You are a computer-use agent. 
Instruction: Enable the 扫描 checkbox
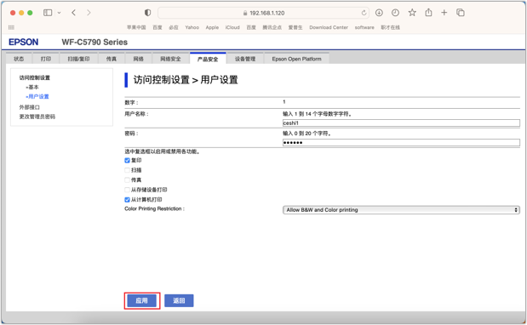(127, 170)
